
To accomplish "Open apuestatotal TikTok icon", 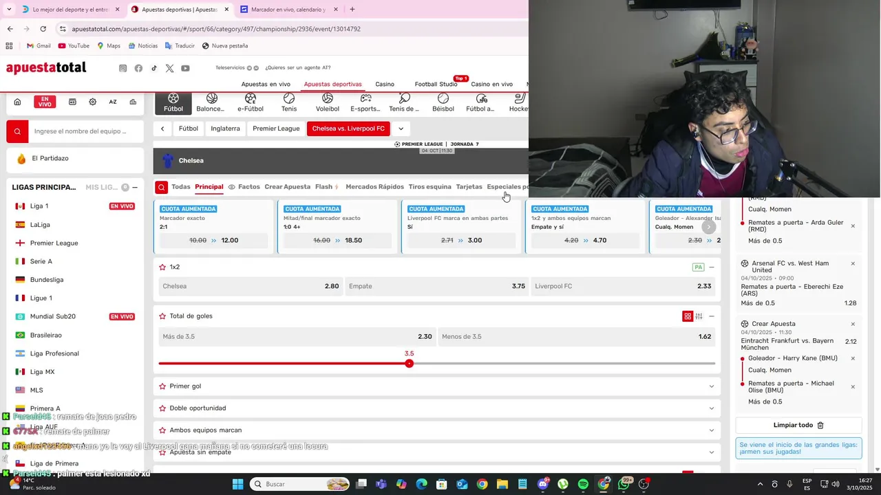I will tap(154, 68).
